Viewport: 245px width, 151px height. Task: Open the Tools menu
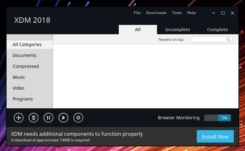pos(177,13)
